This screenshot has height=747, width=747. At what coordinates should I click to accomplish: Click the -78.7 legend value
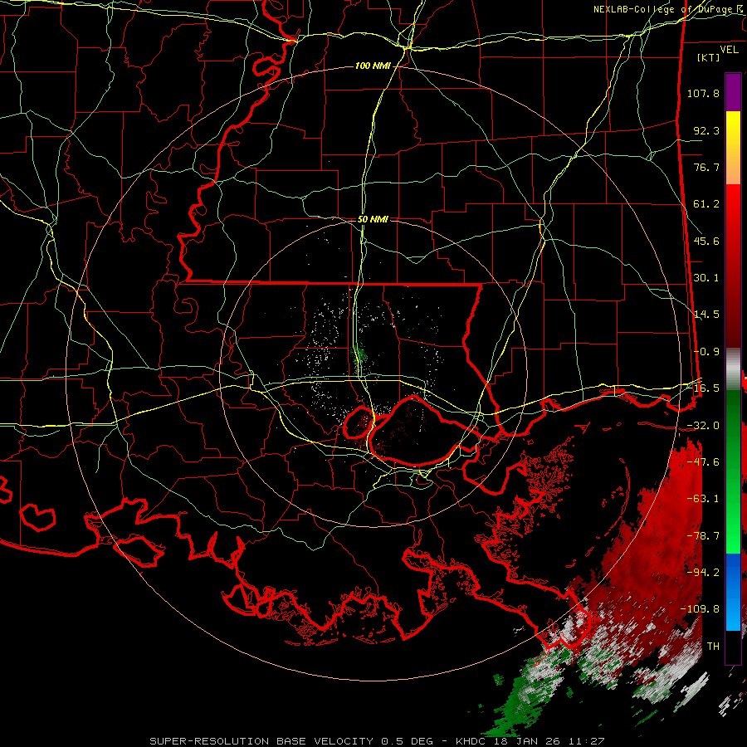click(703, 536)
